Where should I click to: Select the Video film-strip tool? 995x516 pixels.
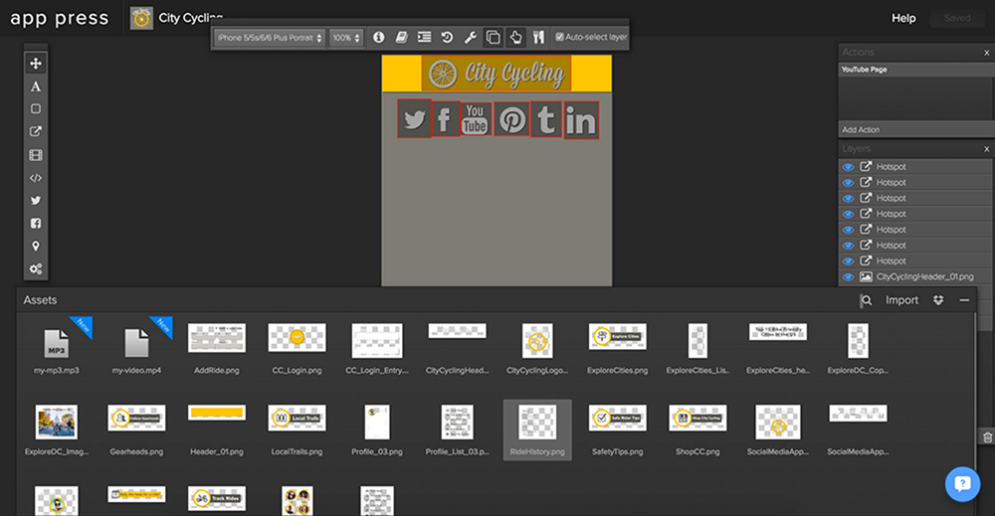click(x=36, y=155)
